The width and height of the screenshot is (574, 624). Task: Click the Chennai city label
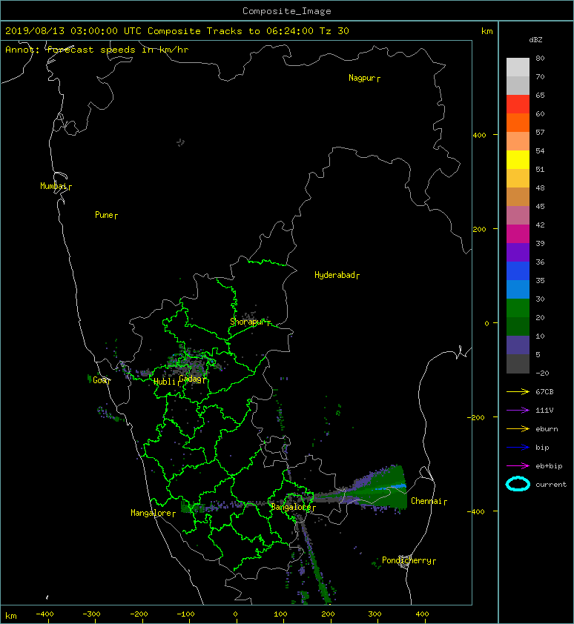(426, 501)
